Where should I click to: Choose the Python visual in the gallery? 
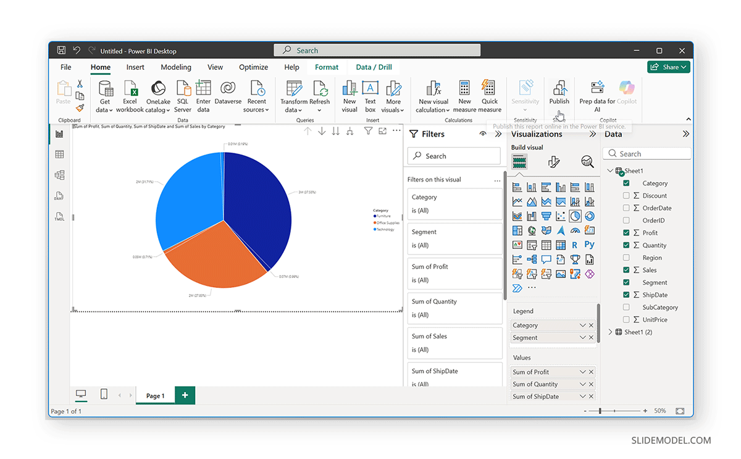590,245
